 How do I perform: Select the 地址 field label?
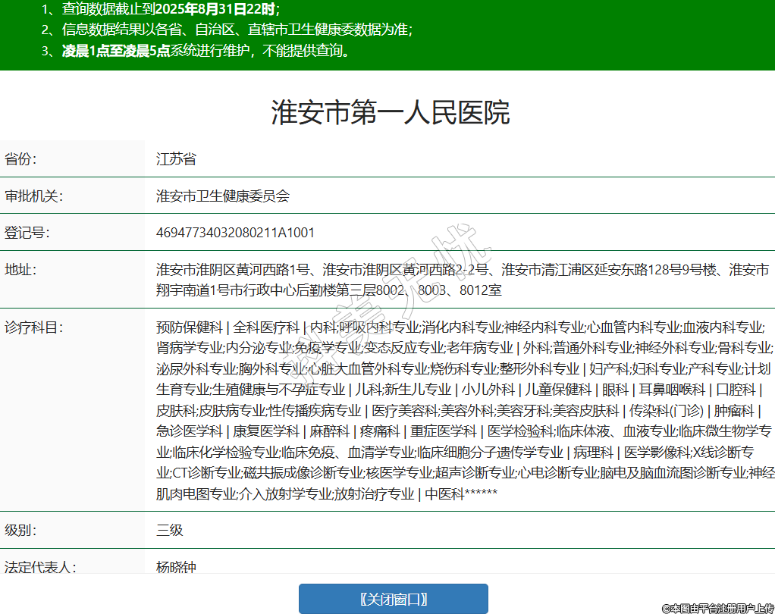point(21,270)
